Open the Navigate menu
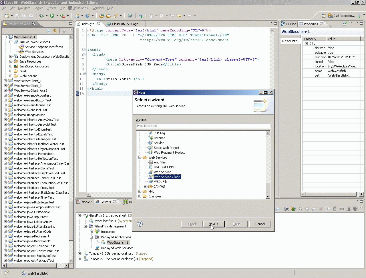Screen dimensions: 366x278 click(x=24, y=8)
